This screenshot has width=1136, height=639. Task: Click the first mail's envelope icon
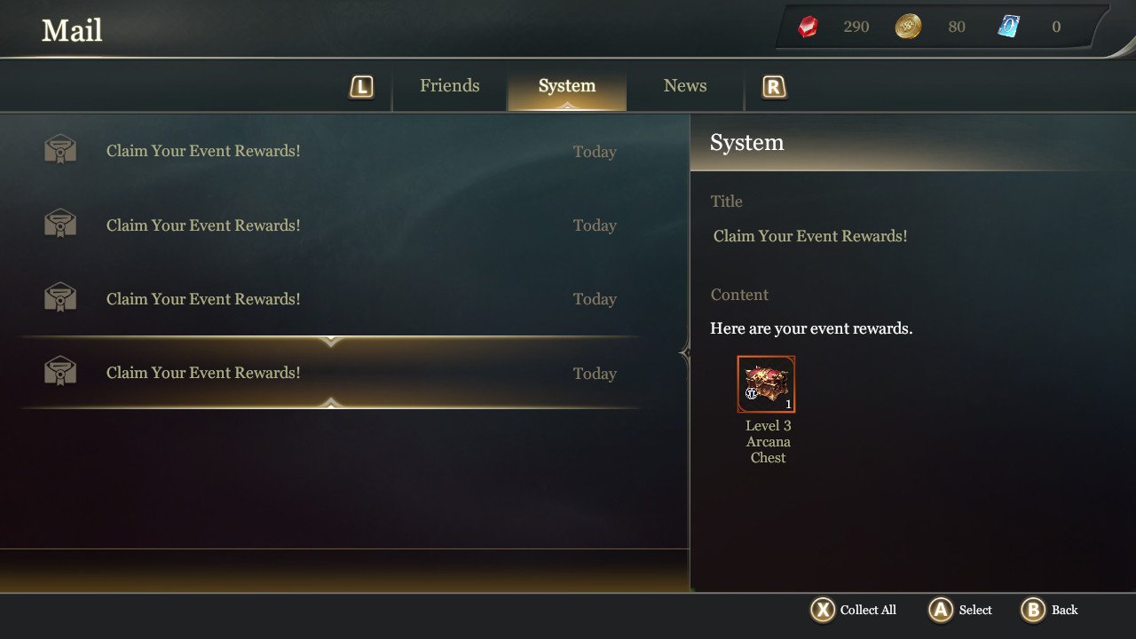60,150
